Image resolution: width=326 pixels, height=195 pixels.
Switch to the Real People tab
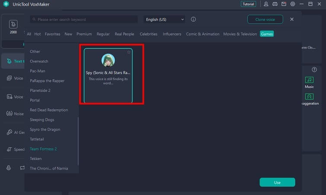125,34
